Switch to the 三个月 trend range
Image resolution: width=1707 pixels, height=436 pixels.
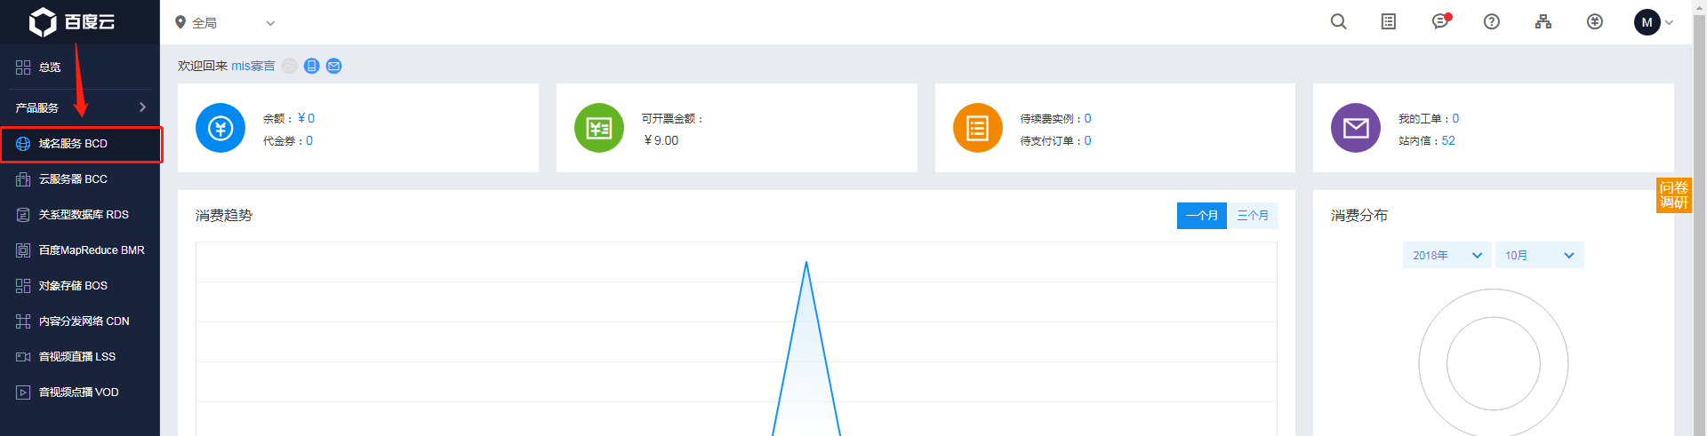[x=1253, y=216]
